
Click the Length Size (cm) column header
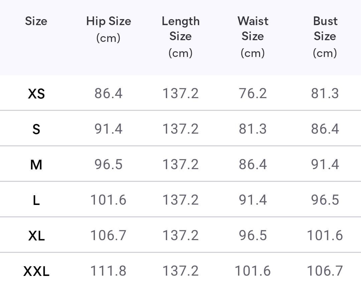coord(180,37)
